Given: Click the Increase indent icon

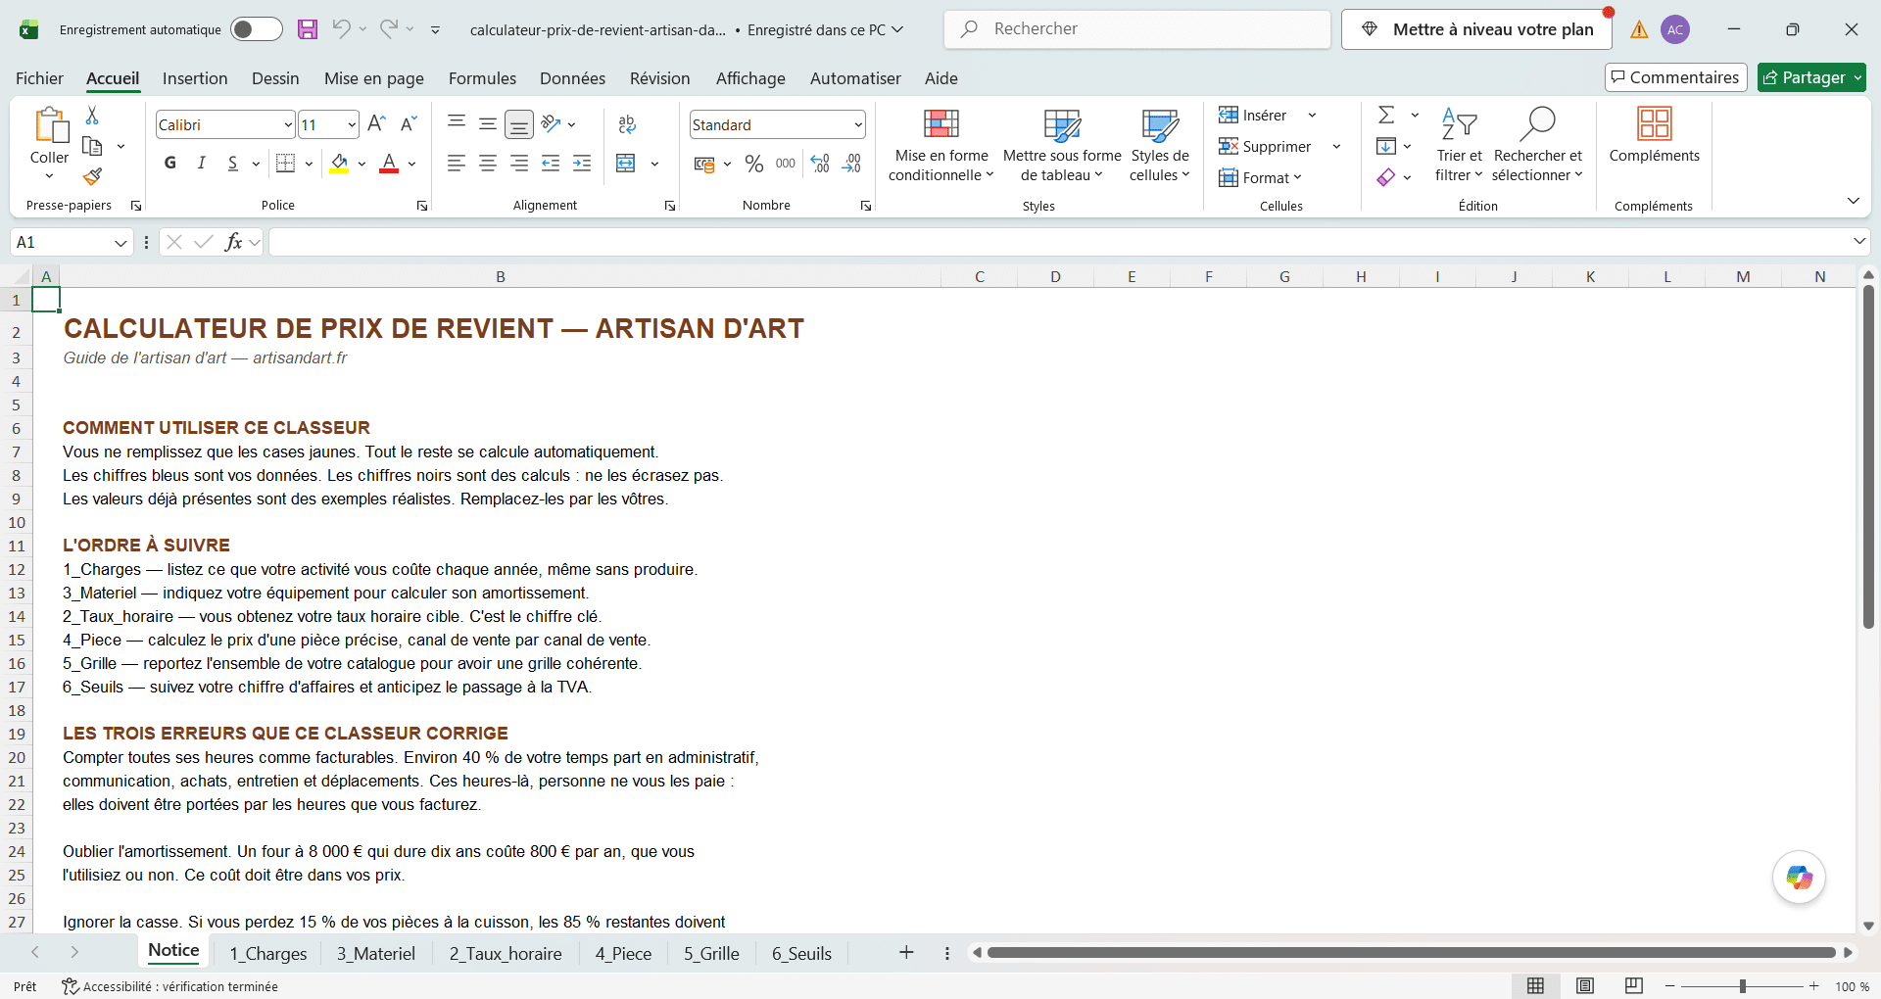Looking at the screenshot, I should [582, 164].
